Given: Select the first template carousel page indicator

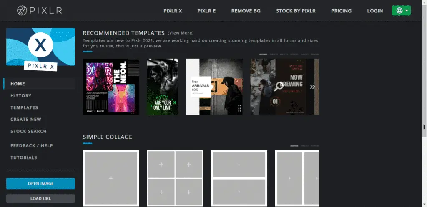Looking at the screenshot, I should point(263,54).
